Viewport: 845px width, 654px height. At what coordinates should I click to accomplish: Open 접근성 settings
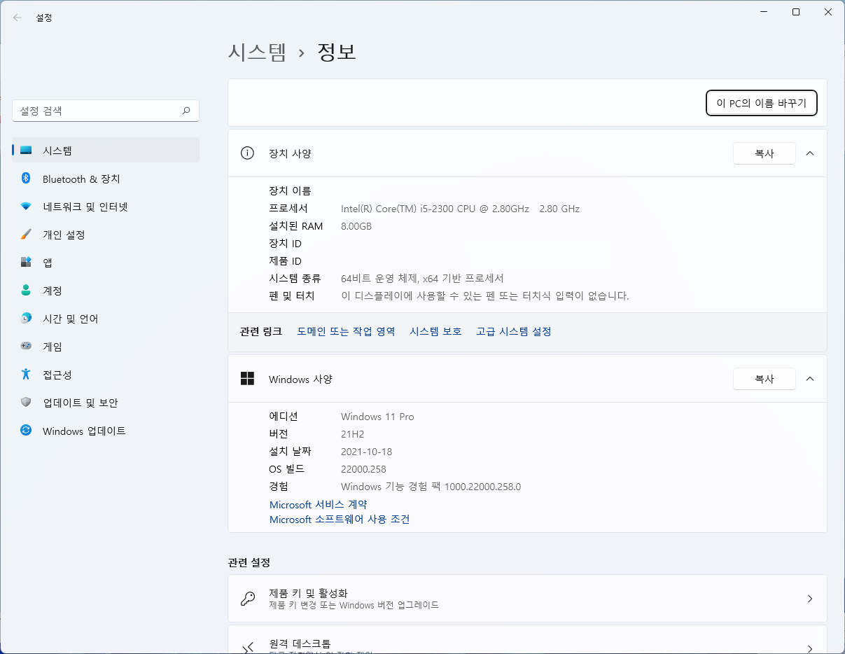coord(106,375)
